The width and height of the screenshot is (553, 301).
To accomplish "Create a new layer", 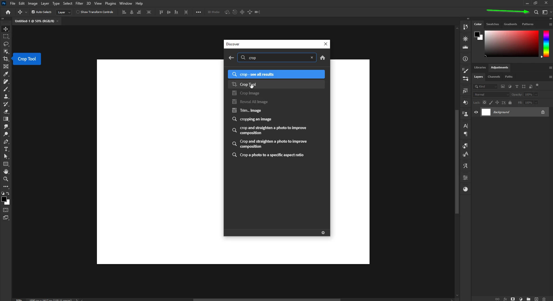I will click(x=536, y=299).
